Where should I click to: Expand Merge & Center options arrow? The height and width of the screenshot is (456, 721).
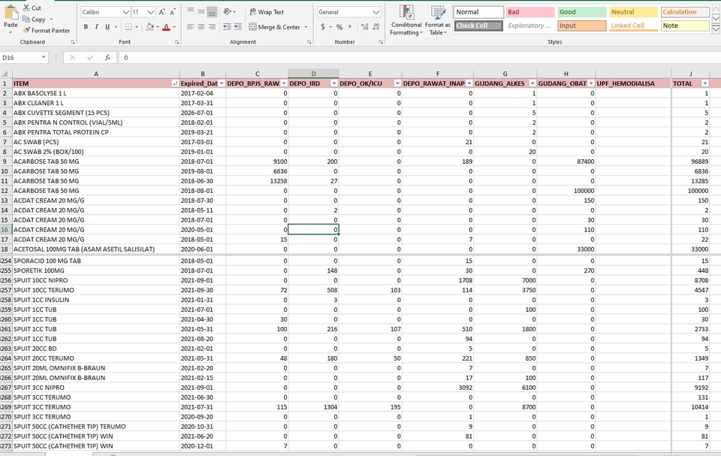(x=306, y=27)
